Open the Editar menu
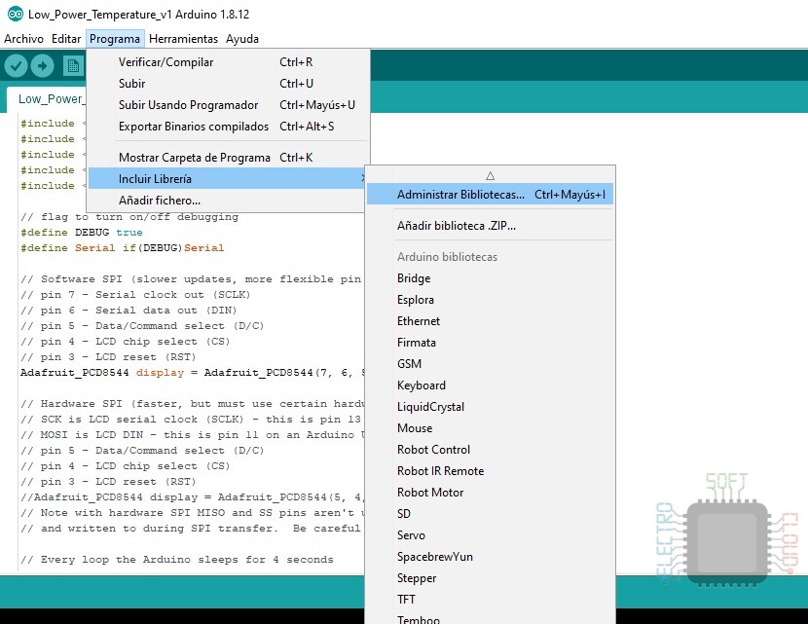This screenshot has width=808, height=624. pos(66,39)
